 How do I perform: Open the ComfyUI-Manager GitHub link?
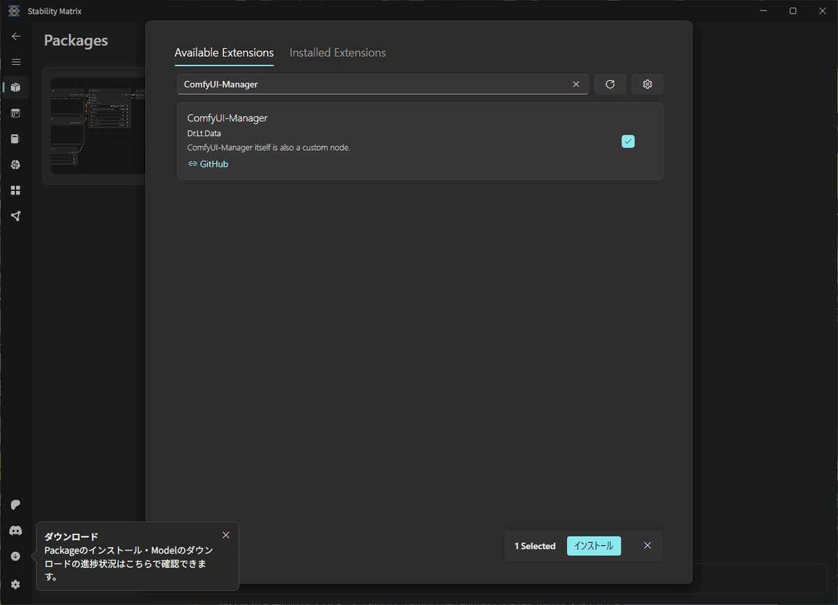(x=208, y=164)
